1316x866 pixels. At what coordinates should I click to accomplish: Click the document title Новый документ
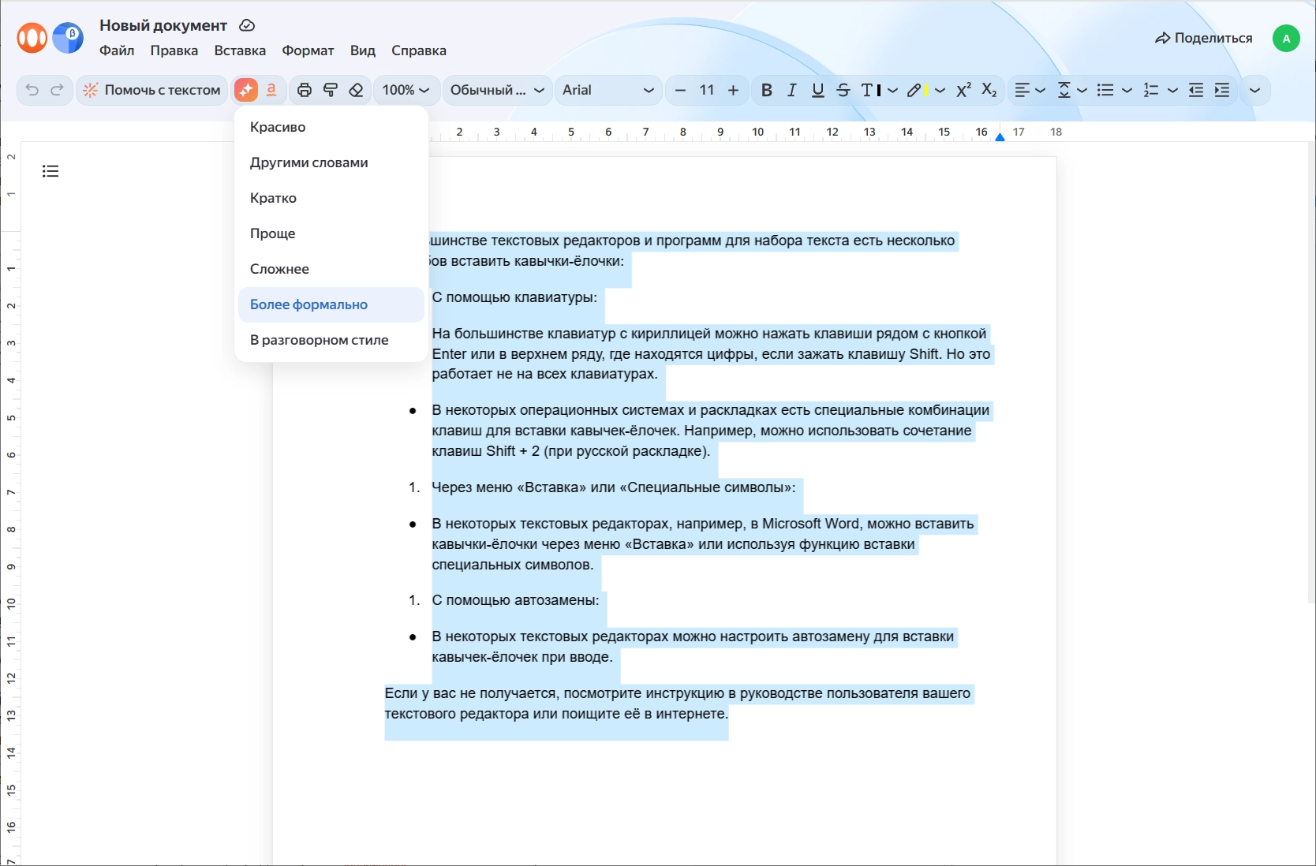point(163,25)
